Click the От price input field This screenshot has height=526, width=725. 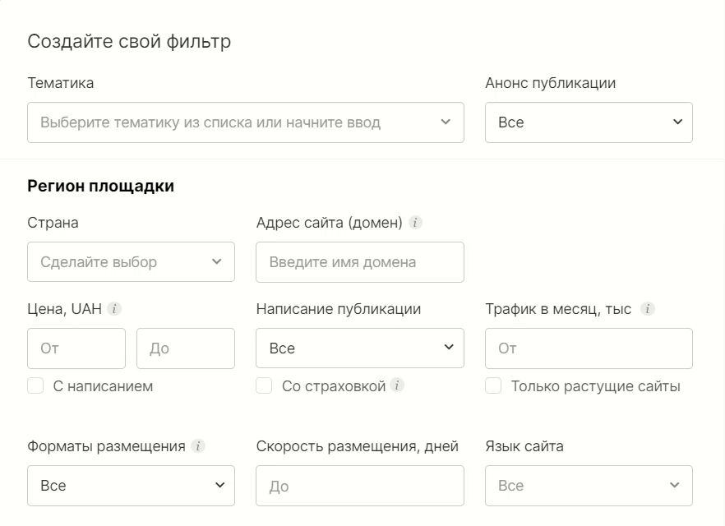[x=76, y=348]
